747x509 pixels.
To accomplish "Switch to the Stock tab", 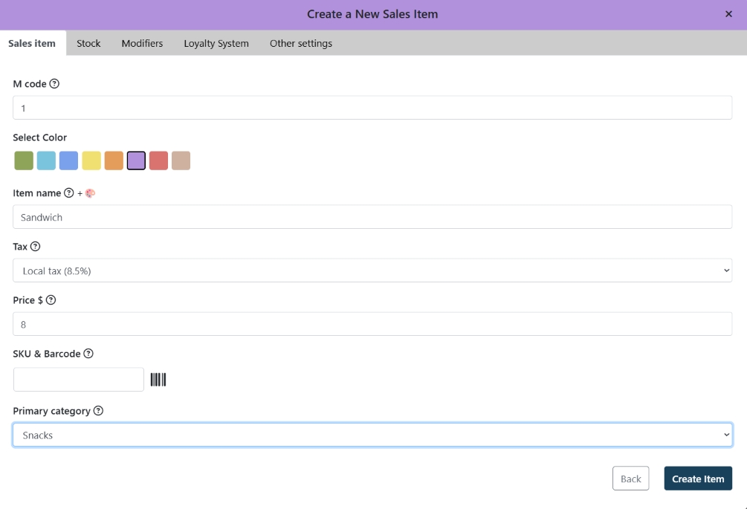I will click(x=88, y=43).
